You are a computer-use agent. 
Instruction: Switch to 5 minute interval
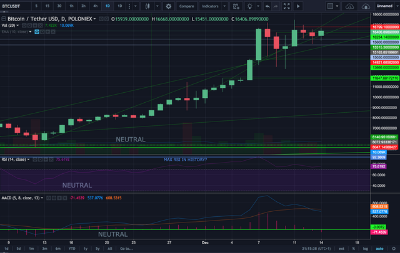[36, 6]
